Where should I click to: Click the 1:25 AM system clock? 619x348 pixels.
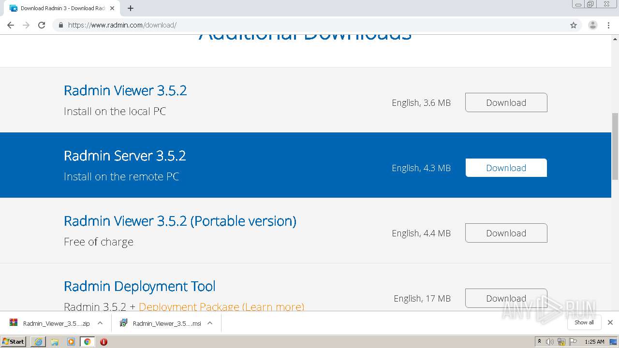pos(594,342)
